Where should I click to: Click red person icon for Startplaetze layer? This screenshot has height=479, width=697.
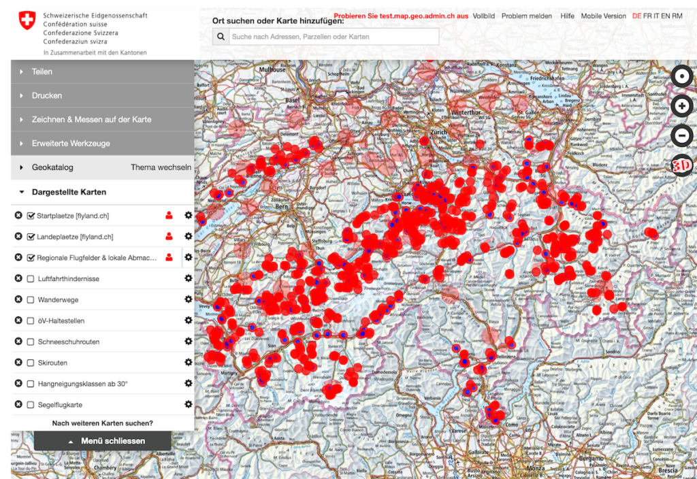(x=169, y=215)
